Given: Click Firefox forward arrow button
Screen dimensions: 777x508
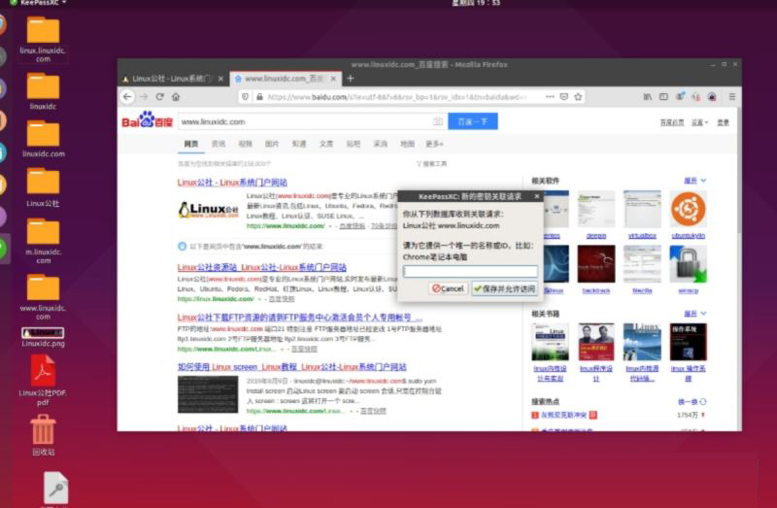Looking at the screenshot, I should coord(144,96).
